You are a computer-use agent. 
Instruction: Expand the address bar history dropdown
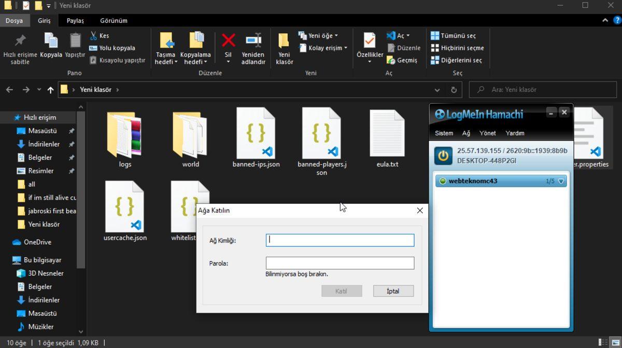[437, 90]
